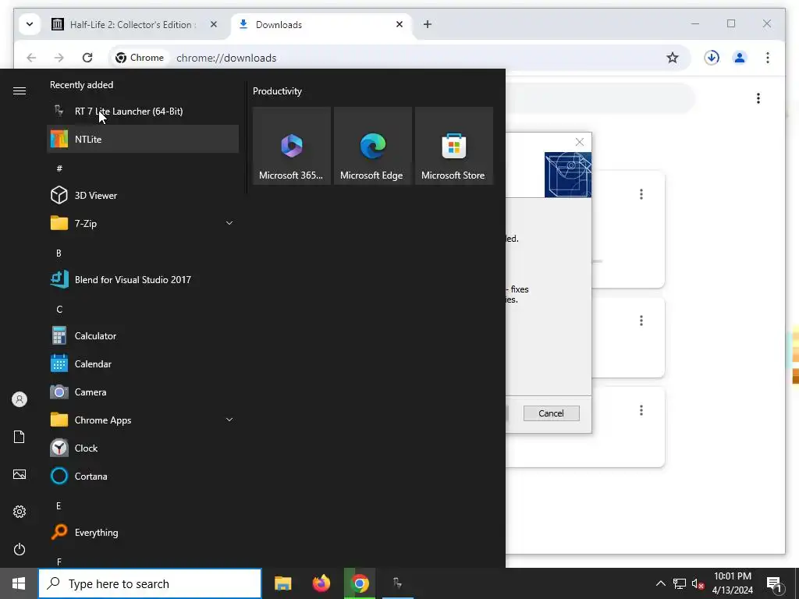Close the Half-Life 2 tab
The image size is (799, 599).
(214, 24)
